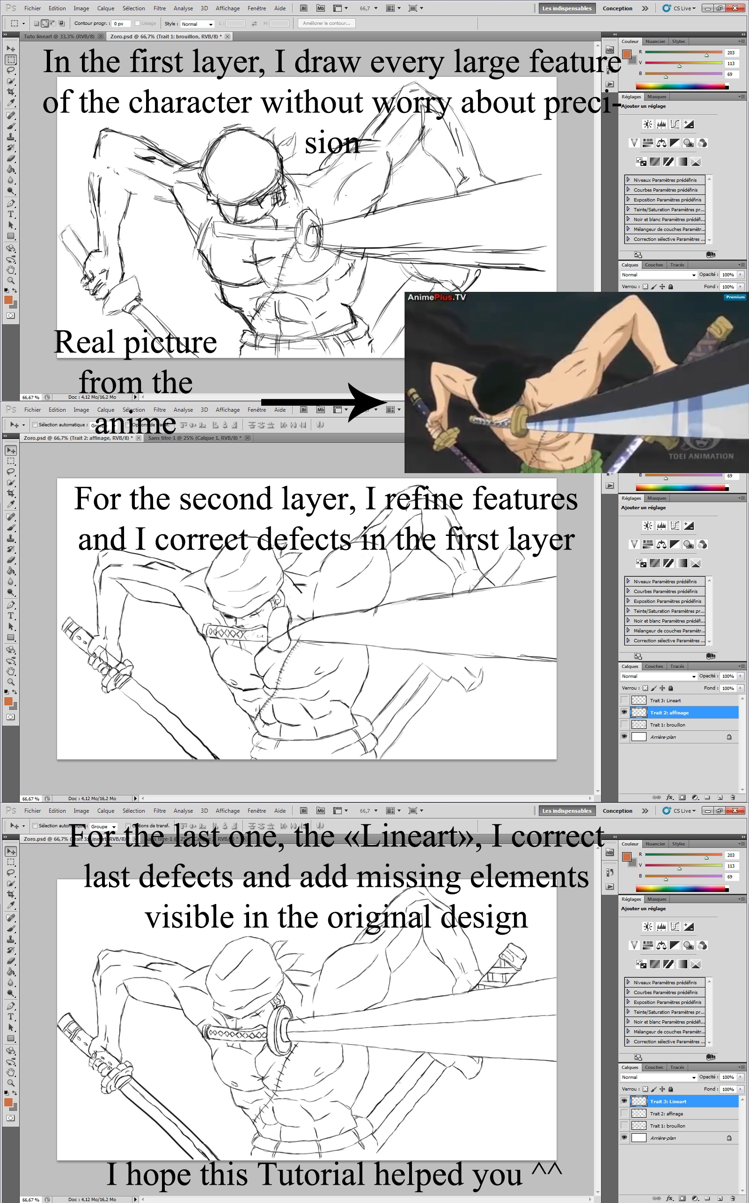This screenshot has width=749, height=1203.
Task: Show the Trait 2: affinage layer, bottom screenshot
Action: click(x=624, y=1113)
